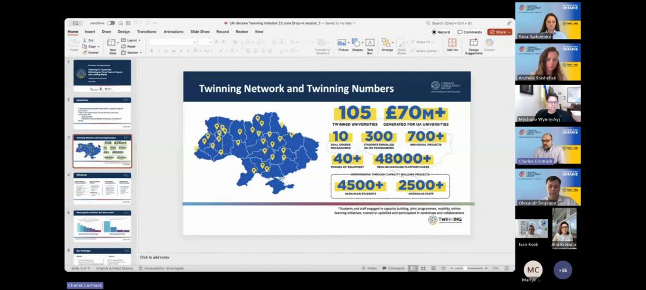Click the Copy icon

[85, 47]
